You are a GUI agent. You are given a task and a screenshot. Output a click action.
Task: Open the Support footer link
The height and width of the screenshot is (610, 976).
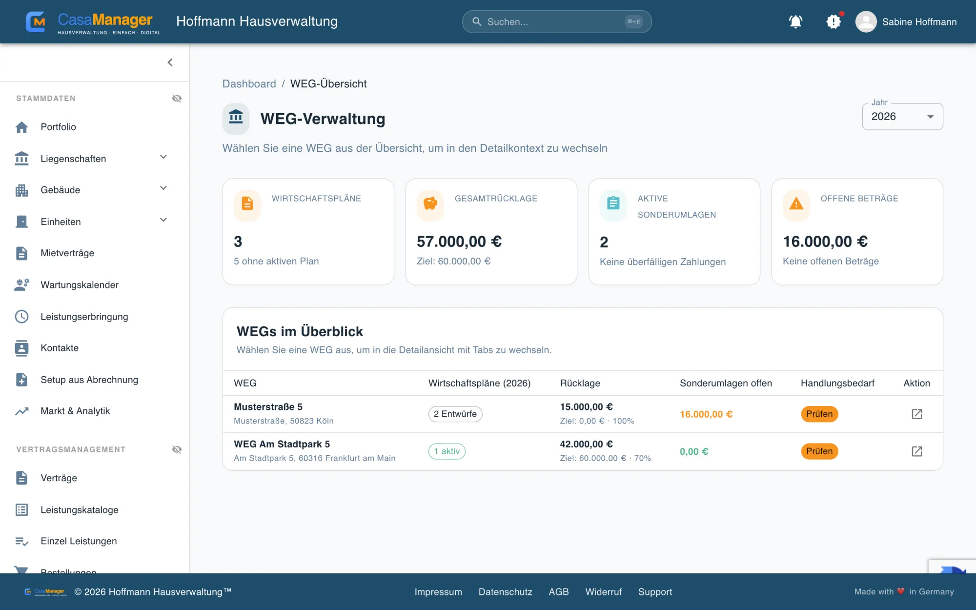(655, 592)
